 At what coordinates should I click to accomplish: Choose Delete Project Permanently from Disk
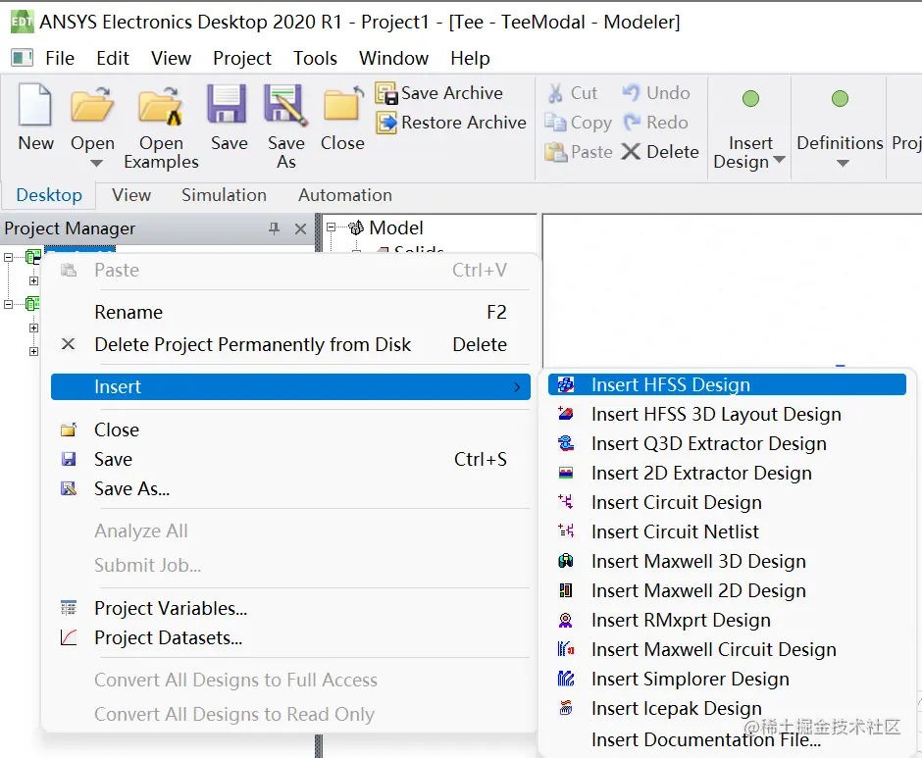290,344
